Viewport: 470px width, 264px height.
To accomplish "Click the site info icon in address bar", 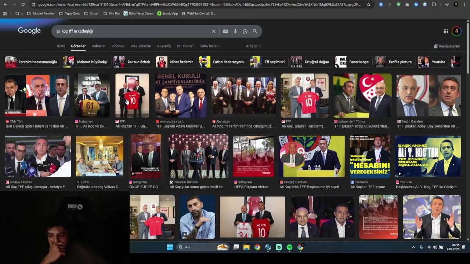I will pos(33,4).
